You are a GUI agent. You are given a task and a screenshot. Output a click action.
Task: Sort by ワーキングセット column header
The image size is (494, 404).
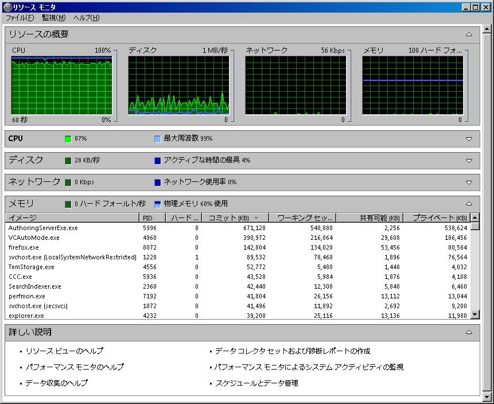[302, 217]
